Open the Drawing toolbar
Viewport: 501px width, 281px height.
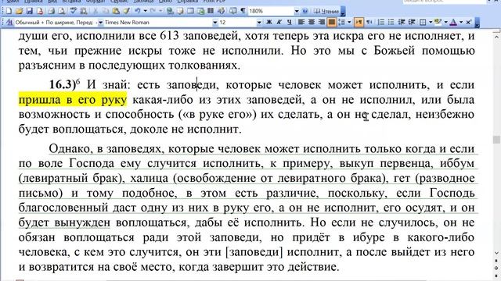click(221, 11)
